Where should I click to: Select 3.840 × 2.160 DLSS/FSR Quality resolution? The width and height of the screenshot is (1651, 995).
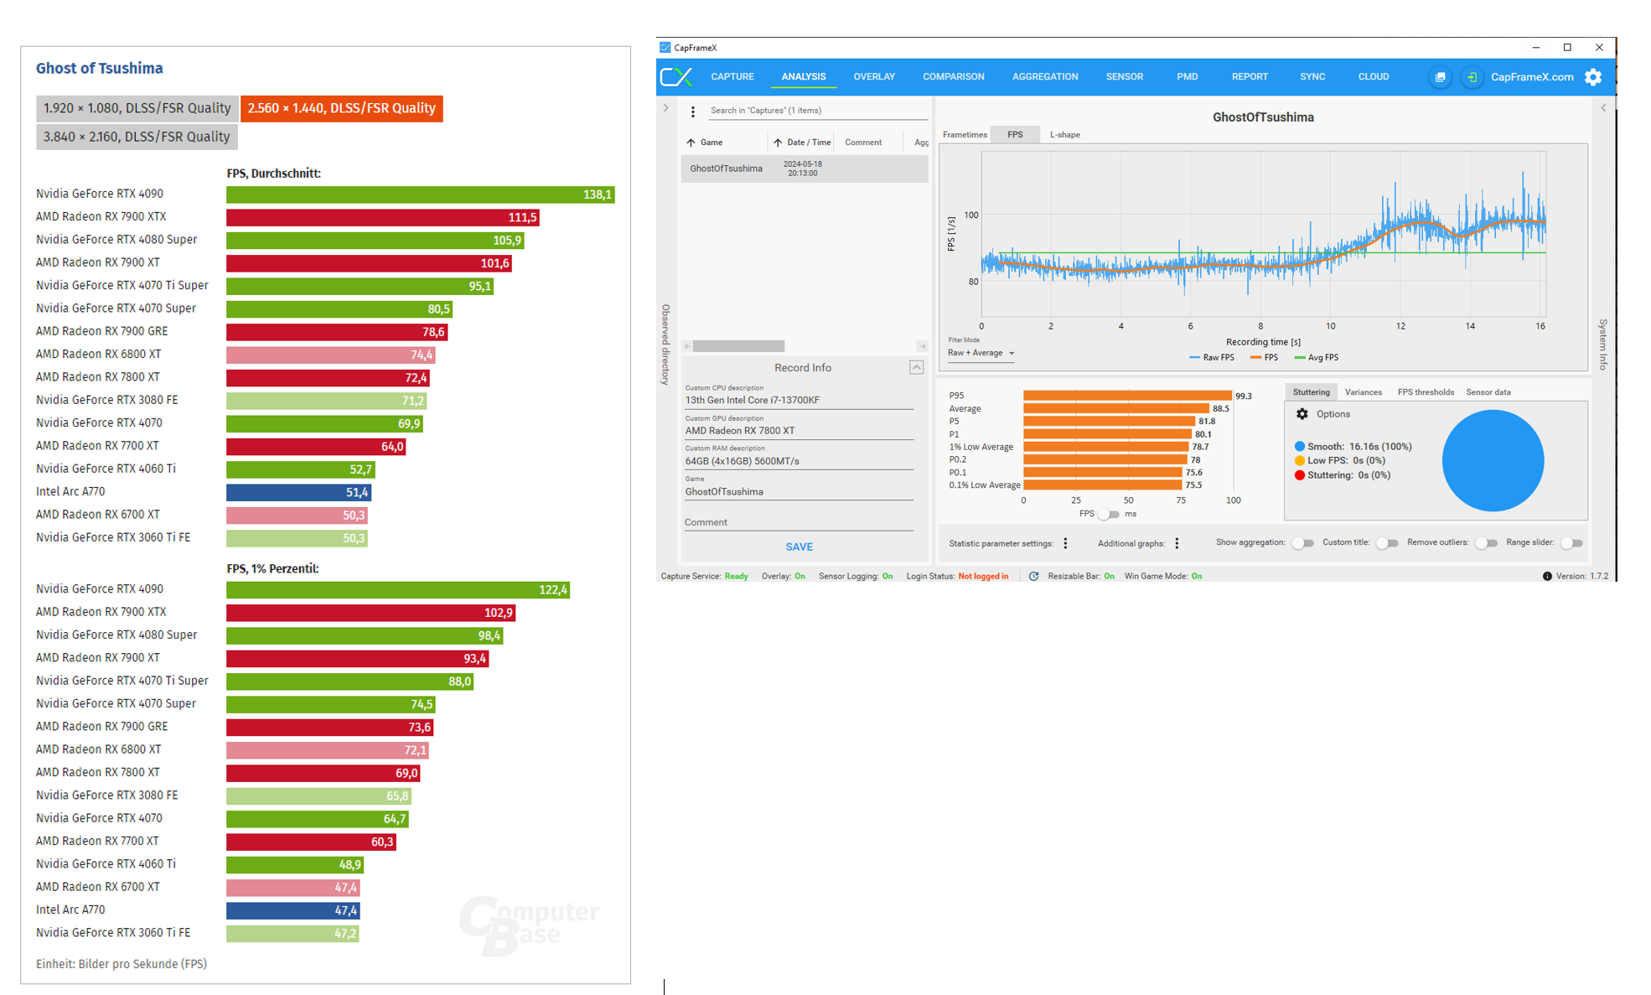[x=137, y=137]
